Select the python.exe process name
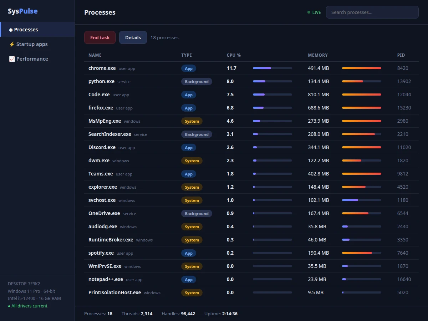Image resolution: width=428 pixels, height=321 pixels. click(x=101, y=81)
